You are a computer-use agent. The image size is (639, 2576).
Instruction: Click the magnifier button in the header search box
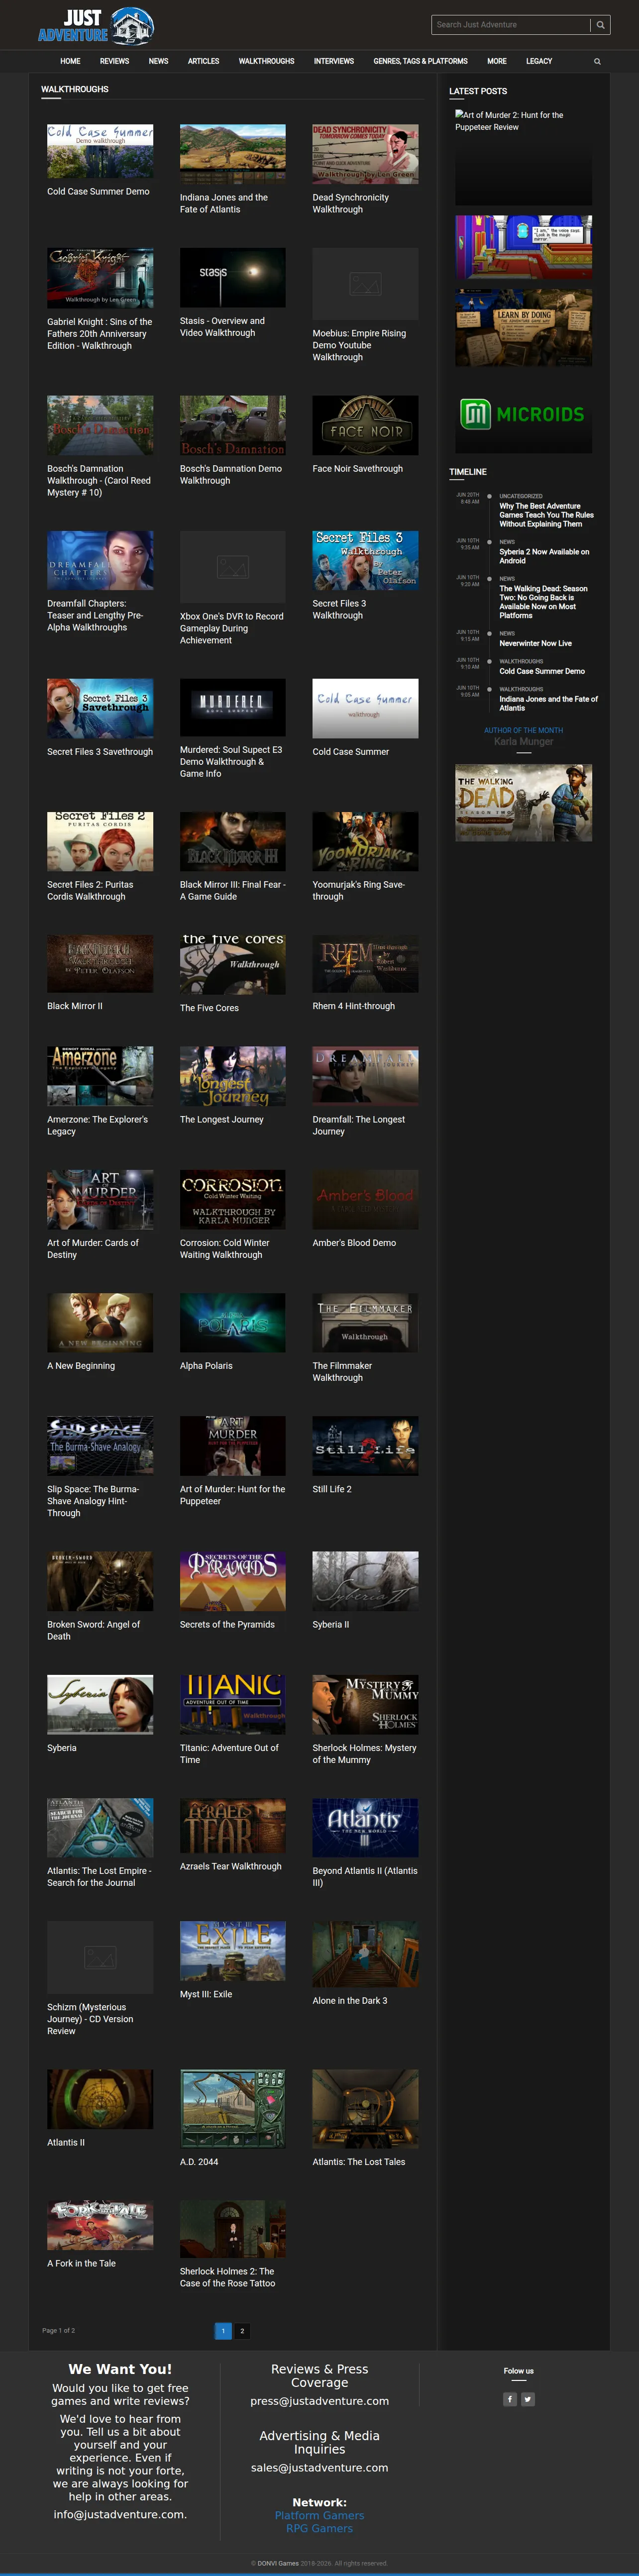[x=600, y=25]
